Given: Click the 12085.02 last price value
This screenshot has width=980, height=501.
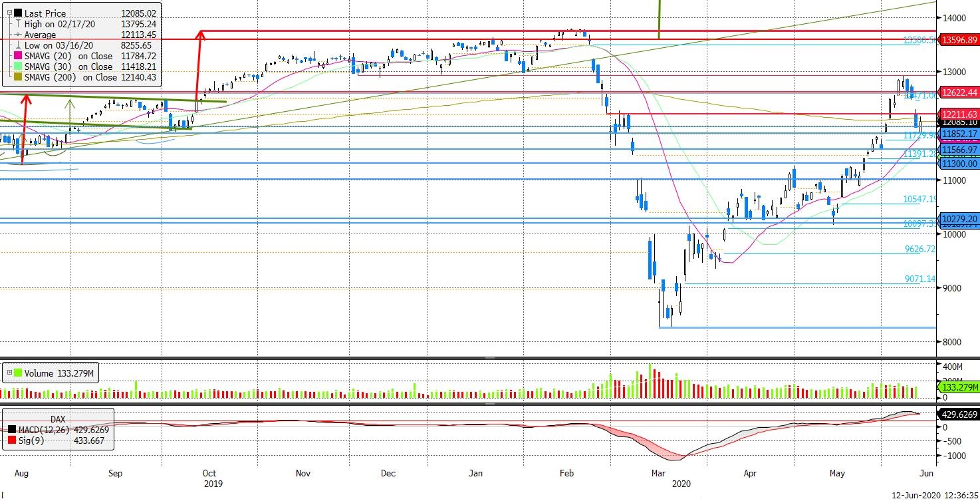Looking at the screenshot, I should click(x=138, y=13).
